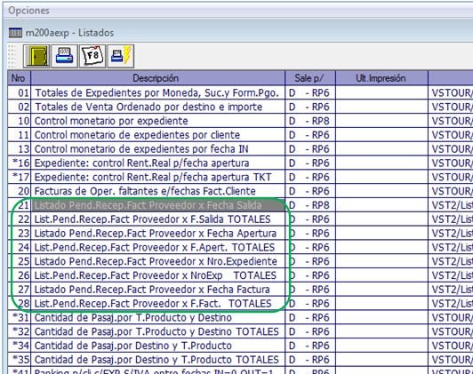Click D - RP8 cell in row 10
Viewport: 473px width, 374px height.
pos(310,121)
